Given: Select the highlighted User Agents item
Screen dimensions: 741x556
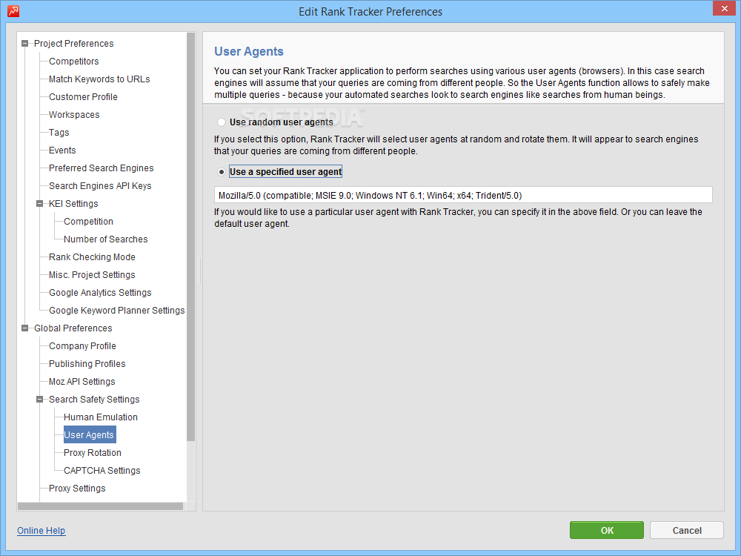Looking at the screenshot, I should (90, 435).
